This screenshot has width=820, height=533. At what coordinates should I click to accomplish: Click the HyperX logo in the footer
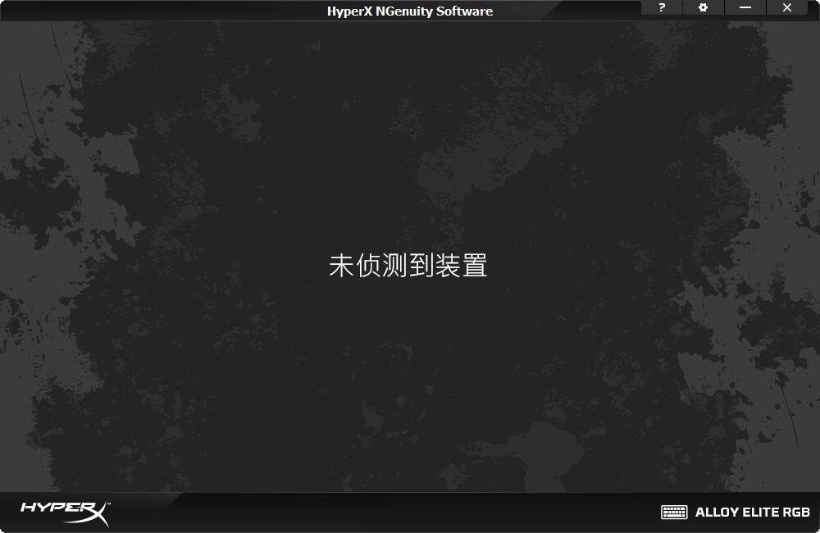point(66,513)
